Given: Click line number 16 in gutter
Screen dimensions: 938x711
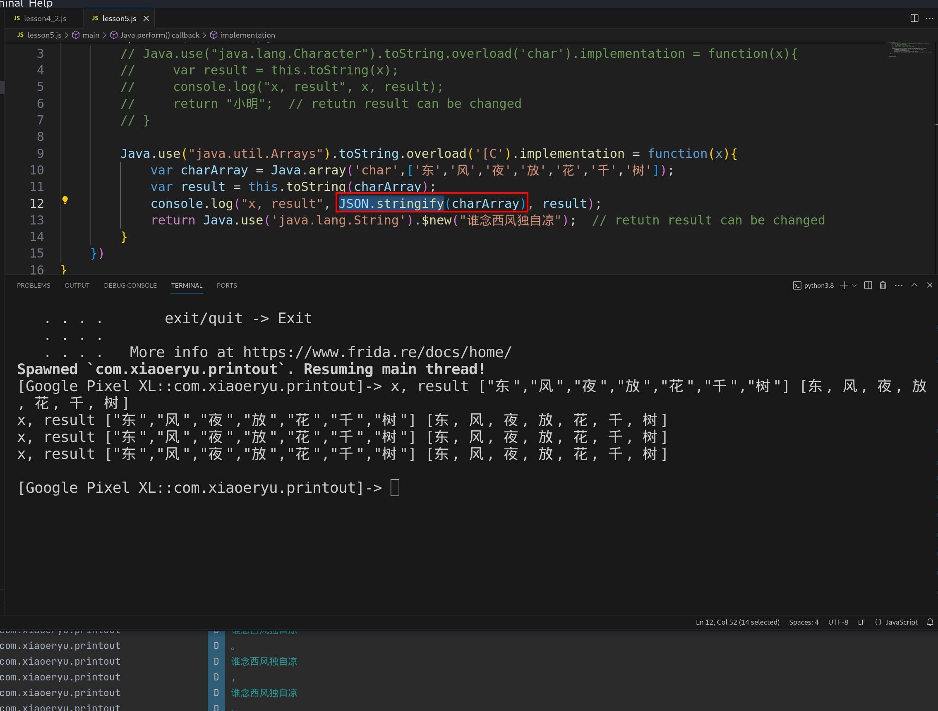Looking at the screenshot, I should click(x=36, y=270).
